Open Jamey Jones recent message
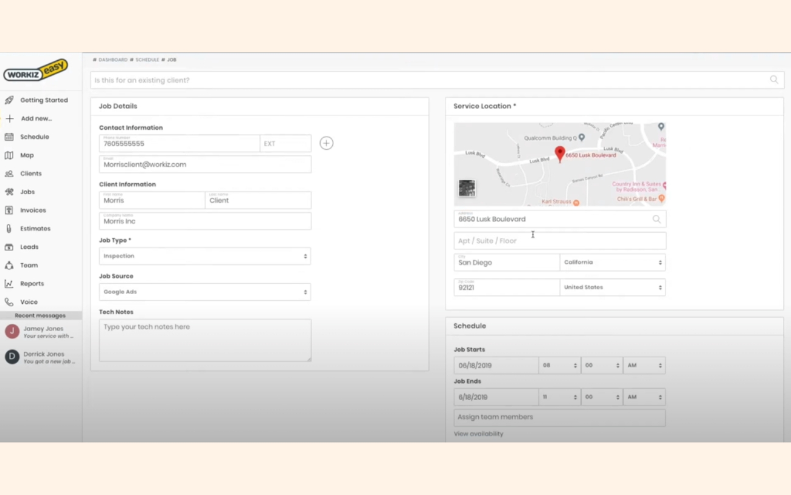Screen dimensions: 791x495 [41, 332]
